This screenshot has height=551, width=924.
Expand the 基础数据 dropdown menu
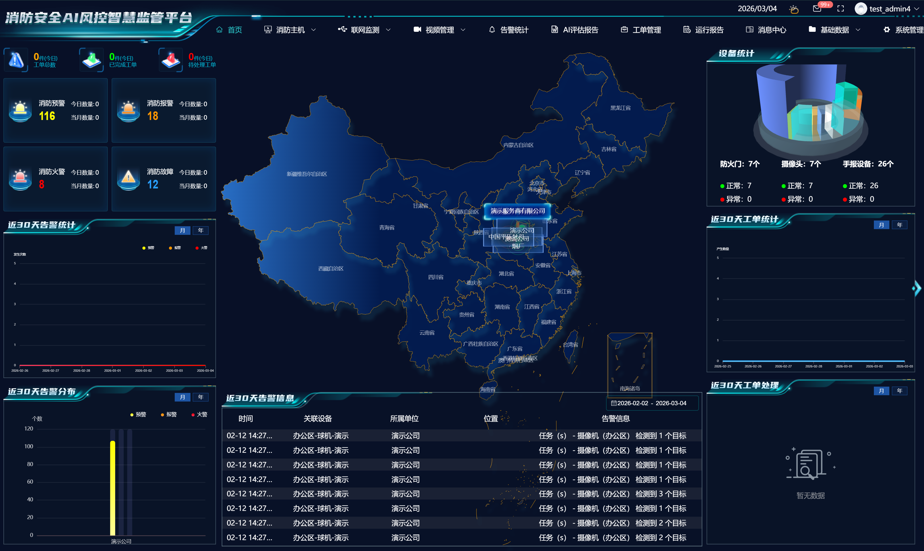pos(835,30)
